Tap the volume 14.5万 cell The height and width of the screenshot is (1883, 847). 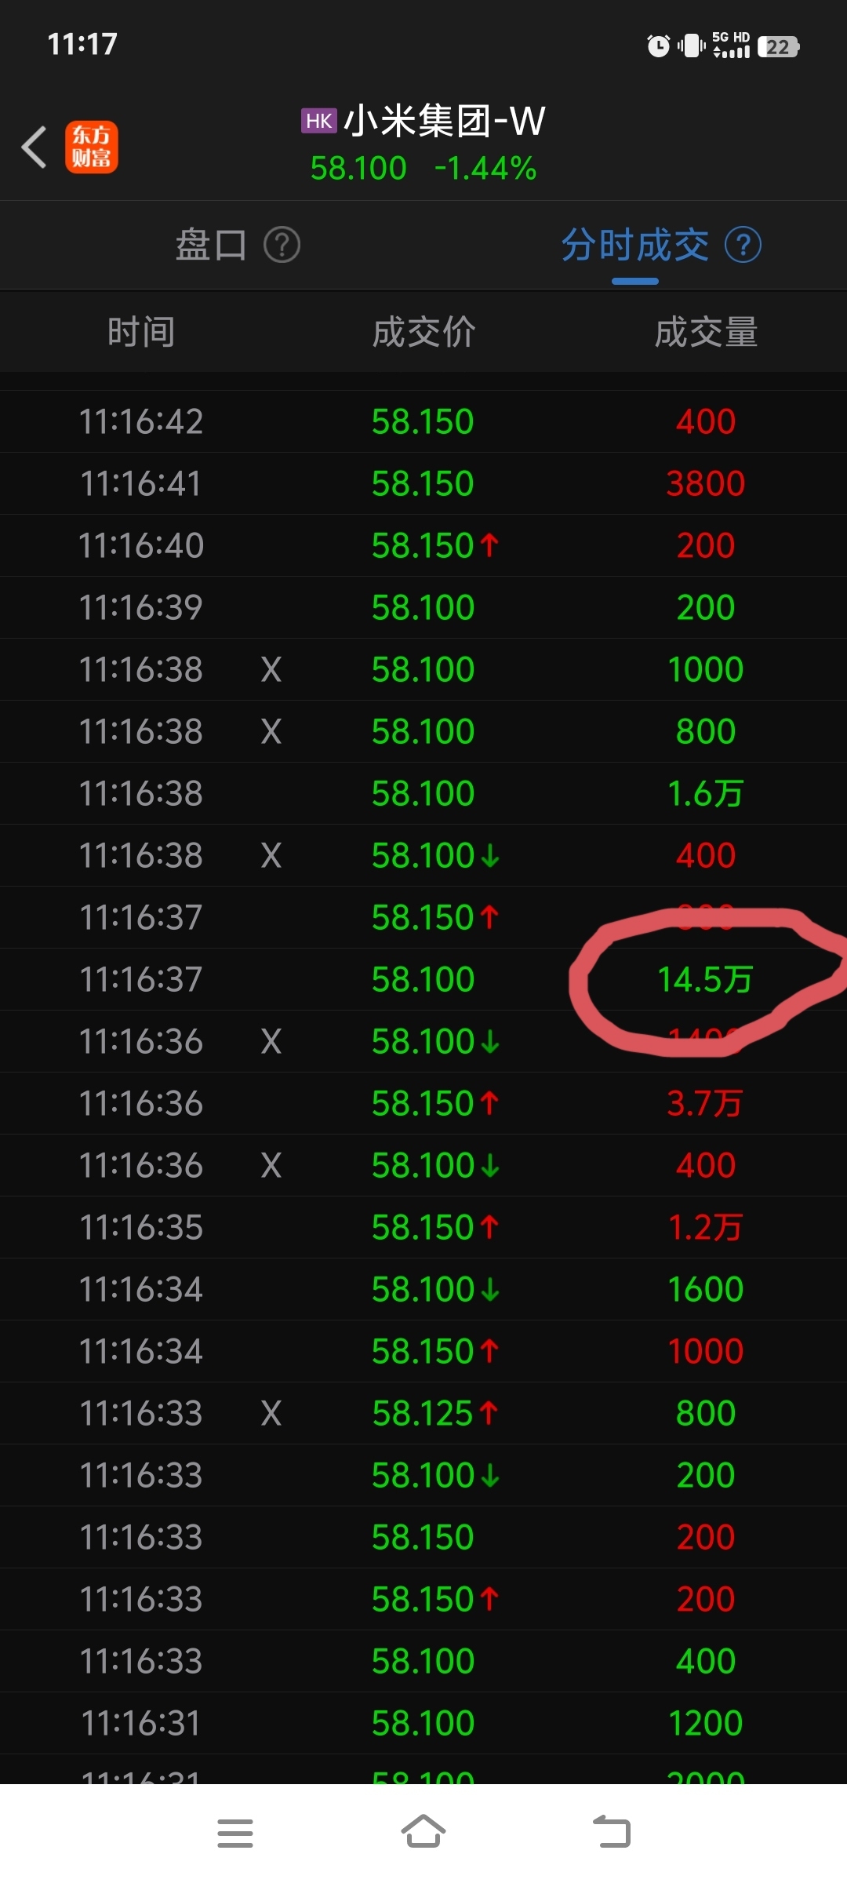[x=705, y=979]
